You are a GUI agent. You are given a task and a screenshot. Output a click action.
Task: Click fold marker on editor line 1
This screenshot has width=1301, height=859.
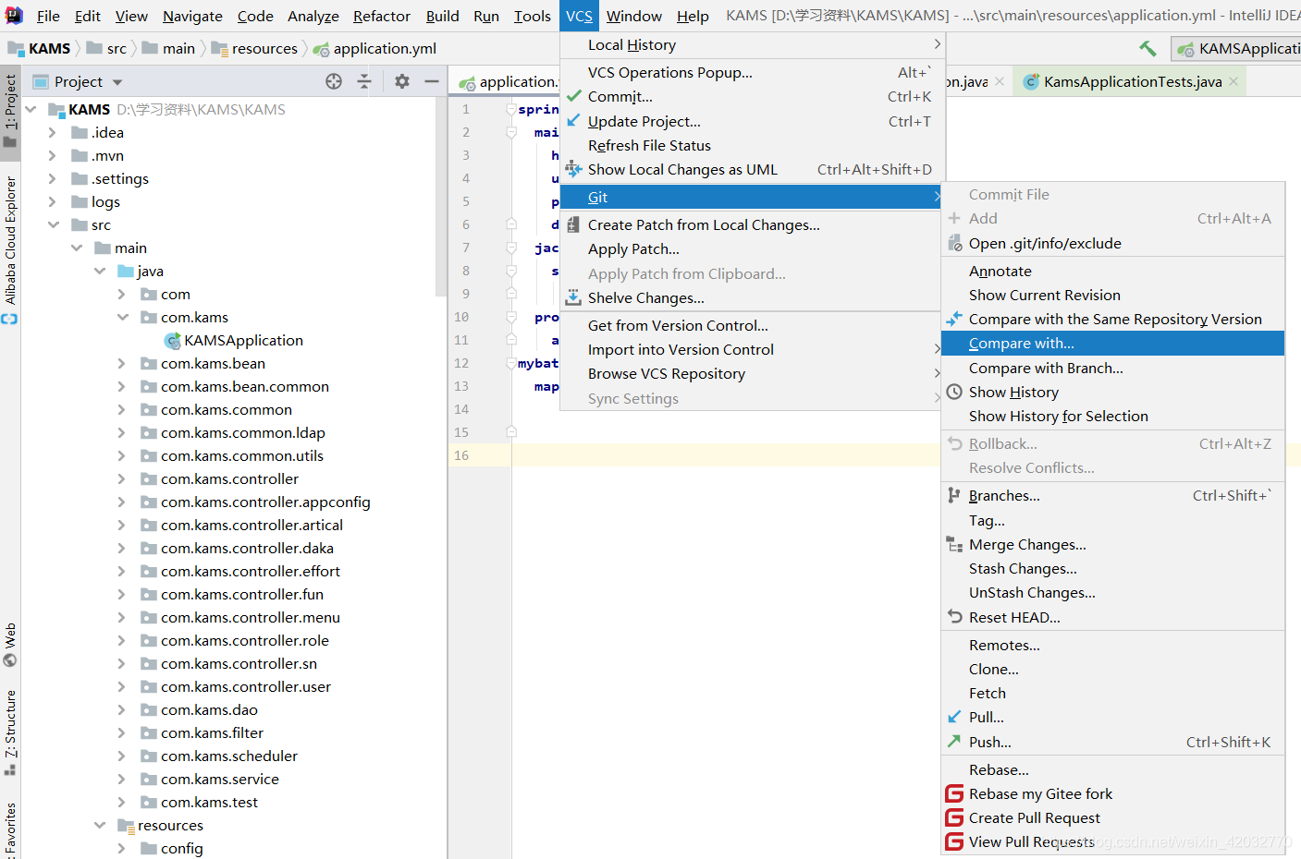(x=510, y=109)
